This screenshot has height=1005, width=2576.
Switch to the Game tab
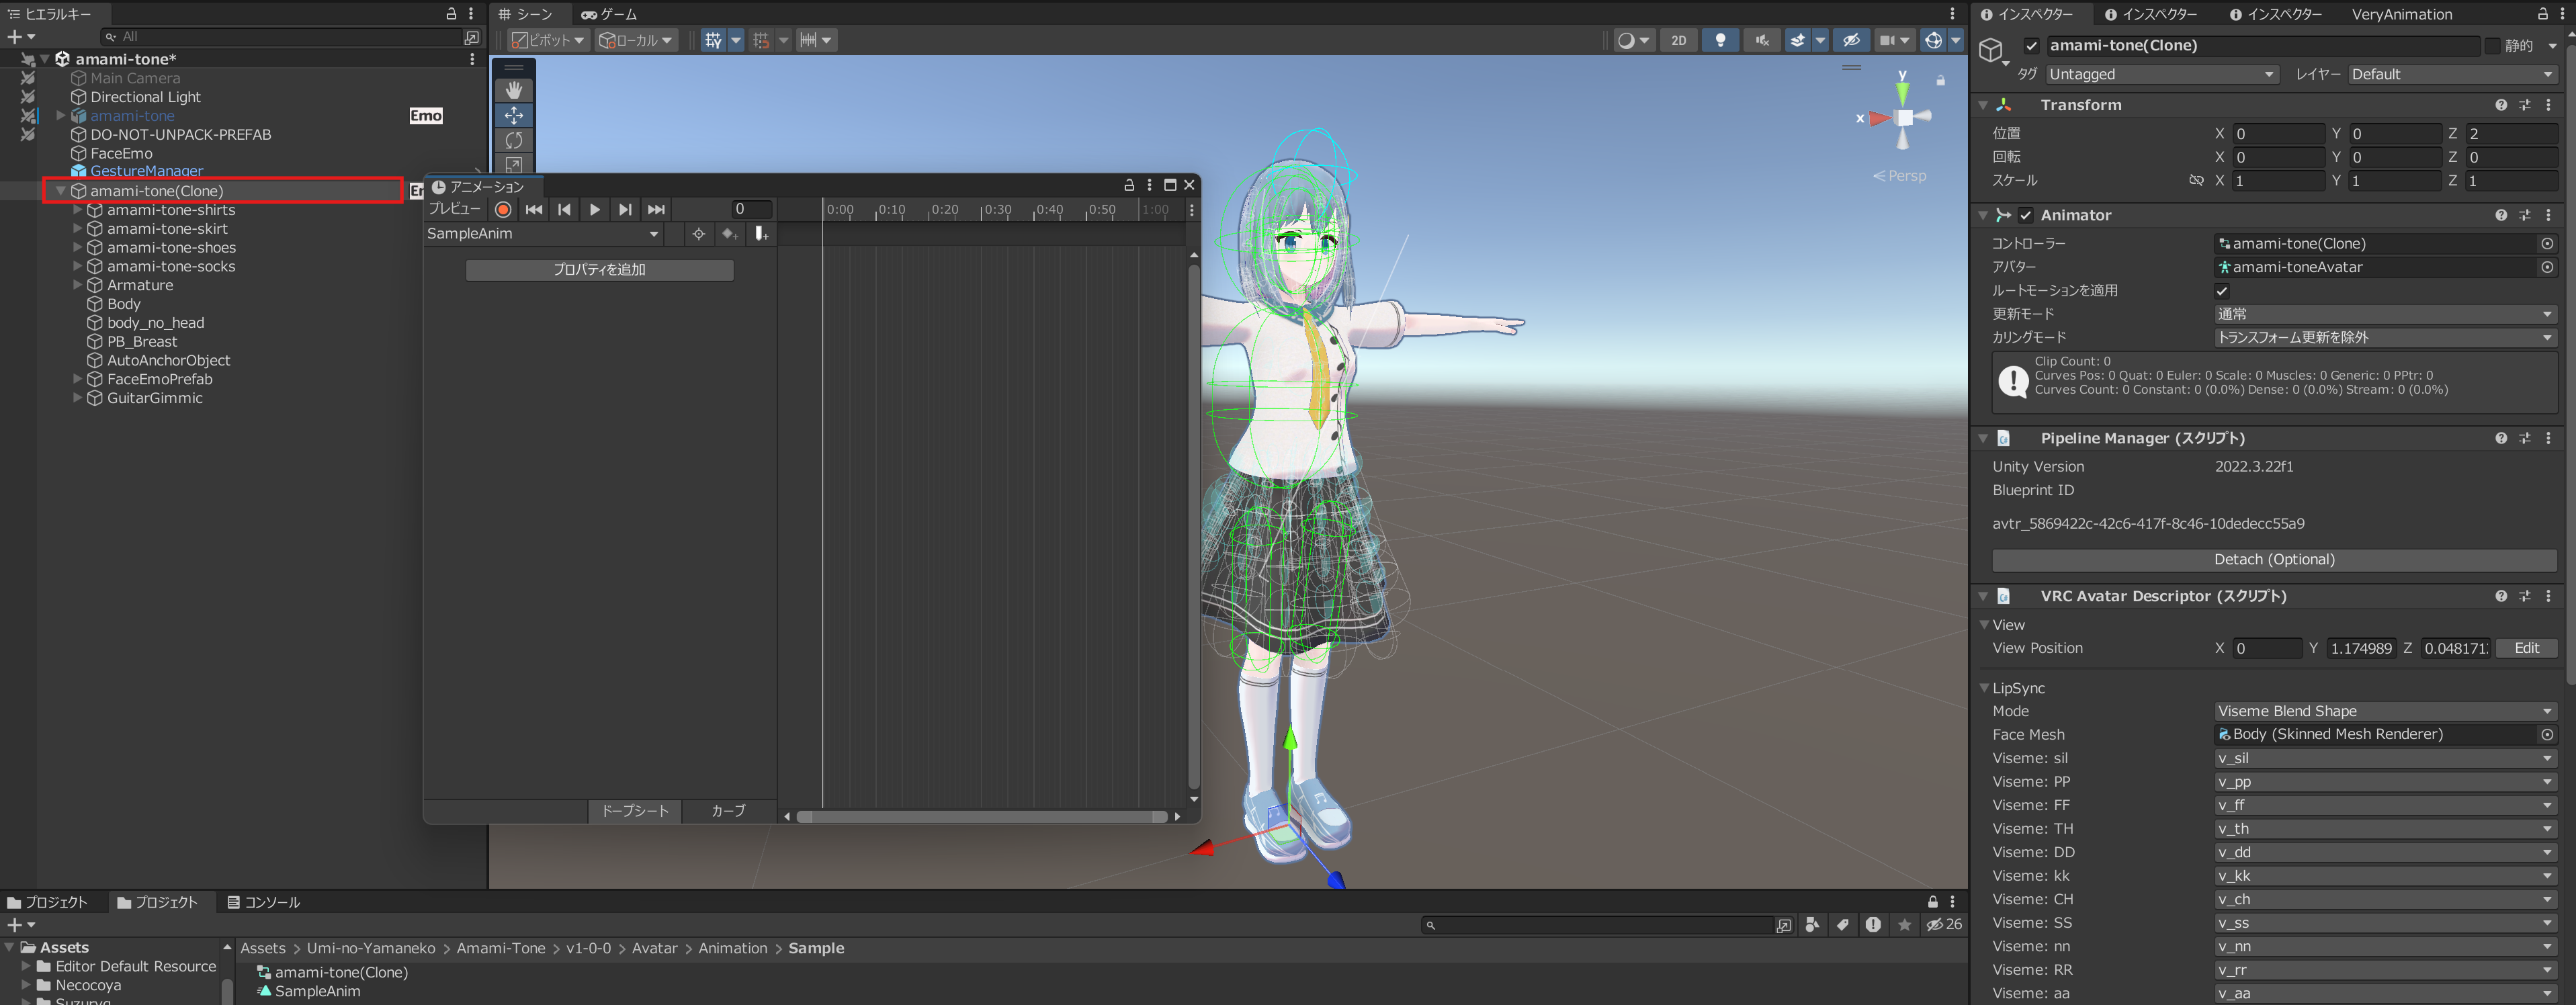coord(609,14)
